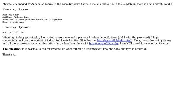
Task: Click the ab12:2yd32253zi7Nz2 htpasswd entry
Action: point(14,32)
